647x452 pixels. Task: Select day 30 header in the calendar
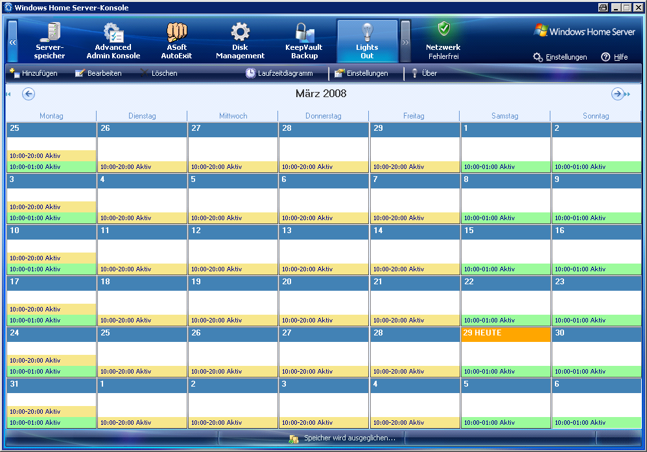tap(596, 334)
